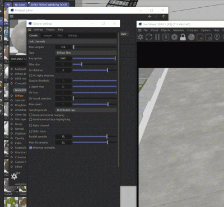Open the Materials menu in Live Viewer
224x207 pixels.
[178, 30]
